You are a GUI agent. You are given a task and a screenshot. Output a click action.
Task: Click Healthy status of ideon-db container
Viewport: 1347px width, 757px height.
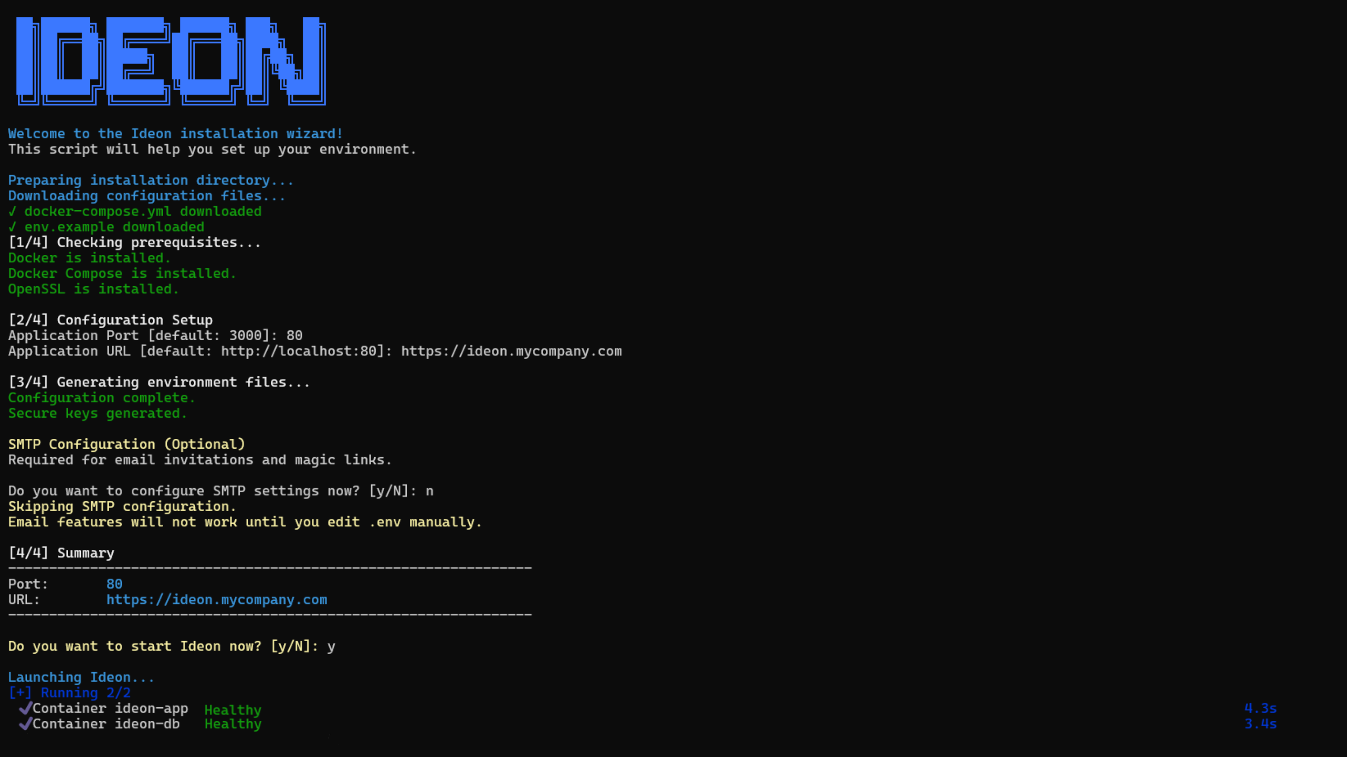233,724
